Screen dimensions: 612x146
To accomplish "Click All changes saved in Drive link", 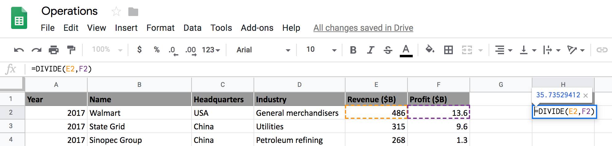I will pyautogui.click(x=363, y=28).
